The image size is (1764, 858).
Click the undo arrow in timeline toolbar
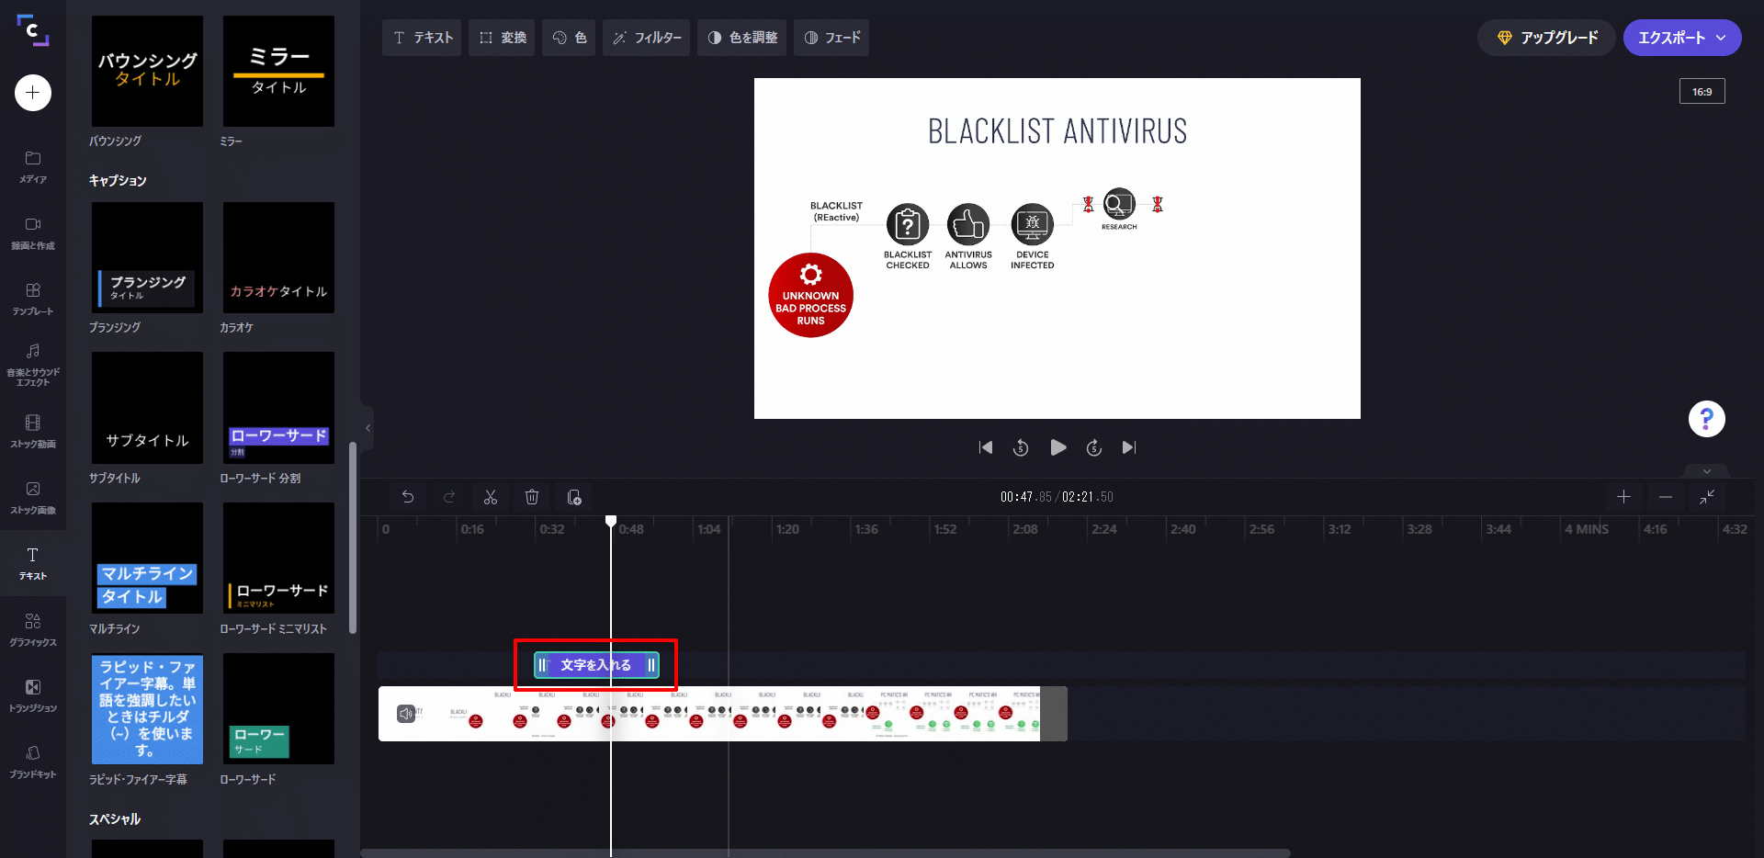pyautogui.click(x=408, y=497)
